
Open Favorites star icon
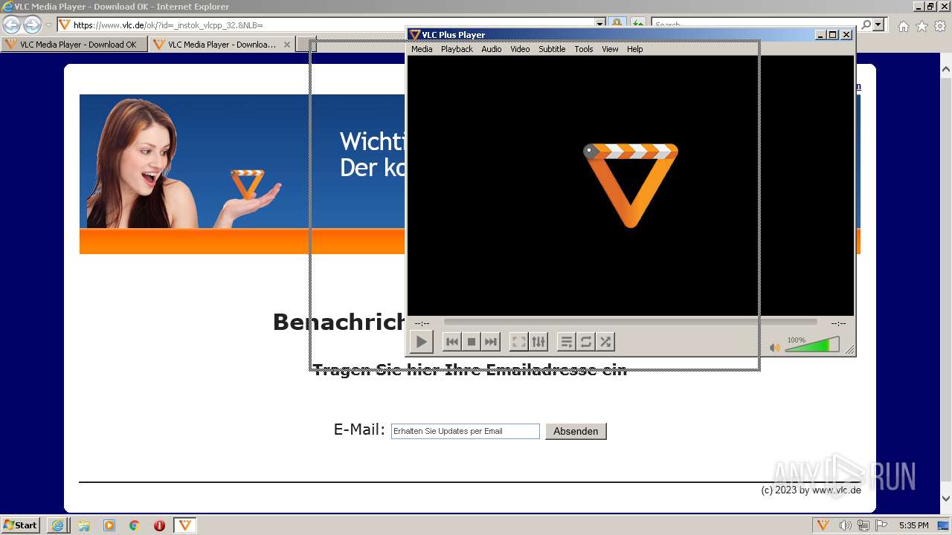click(922, 26)
